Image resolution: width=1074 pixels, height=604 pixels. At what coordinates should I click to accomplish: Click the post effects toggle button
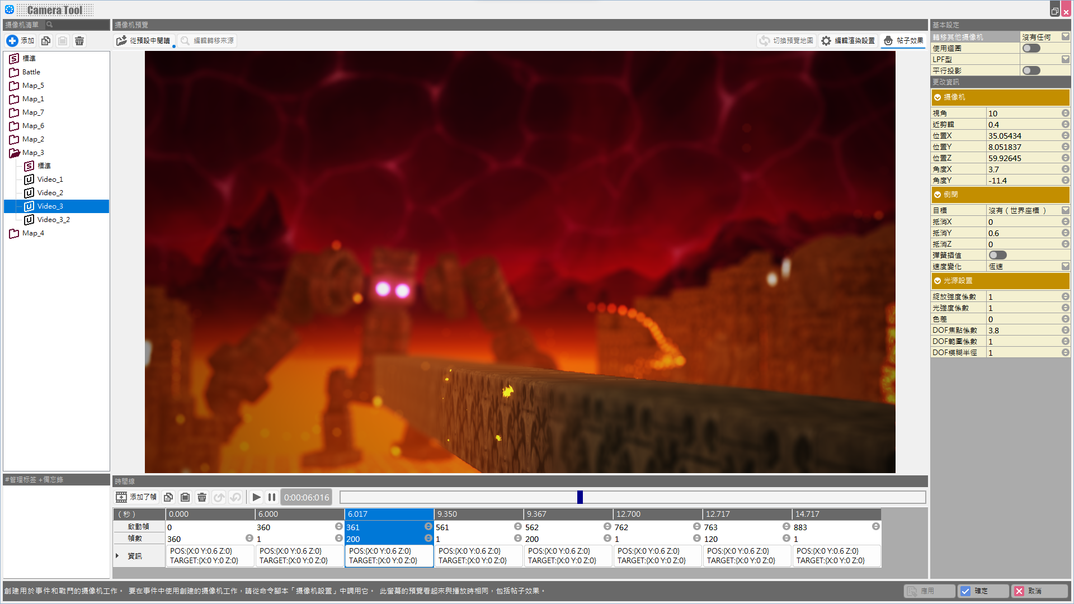(x=903, y=41)
